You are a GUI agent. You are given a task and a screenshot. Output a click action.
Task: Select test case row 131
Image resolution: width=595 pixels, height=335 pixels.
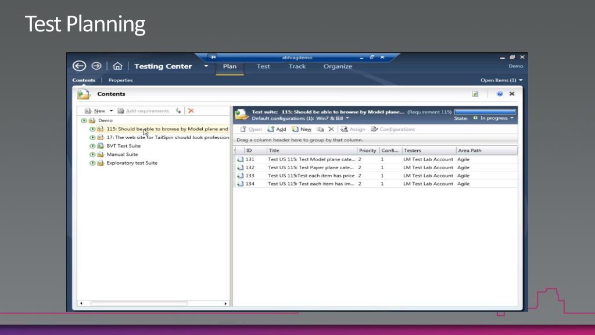375,159
